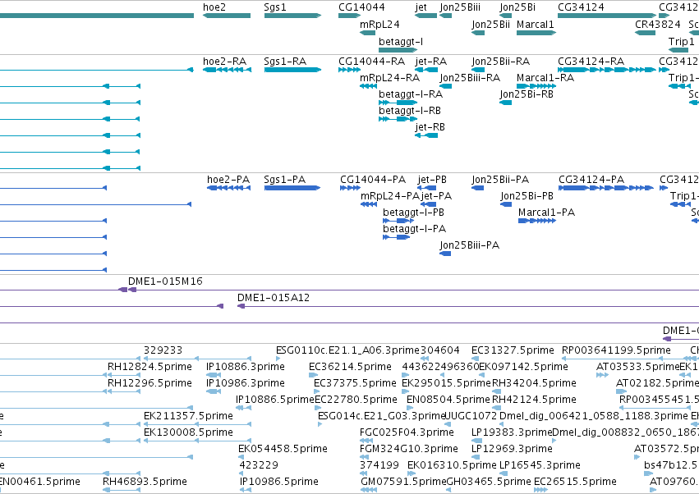Image resolution: width=699 pixels, height=494 pixels.
Task: Select the Sgs1 gene glyph
Action: click(x=292, y=16)
